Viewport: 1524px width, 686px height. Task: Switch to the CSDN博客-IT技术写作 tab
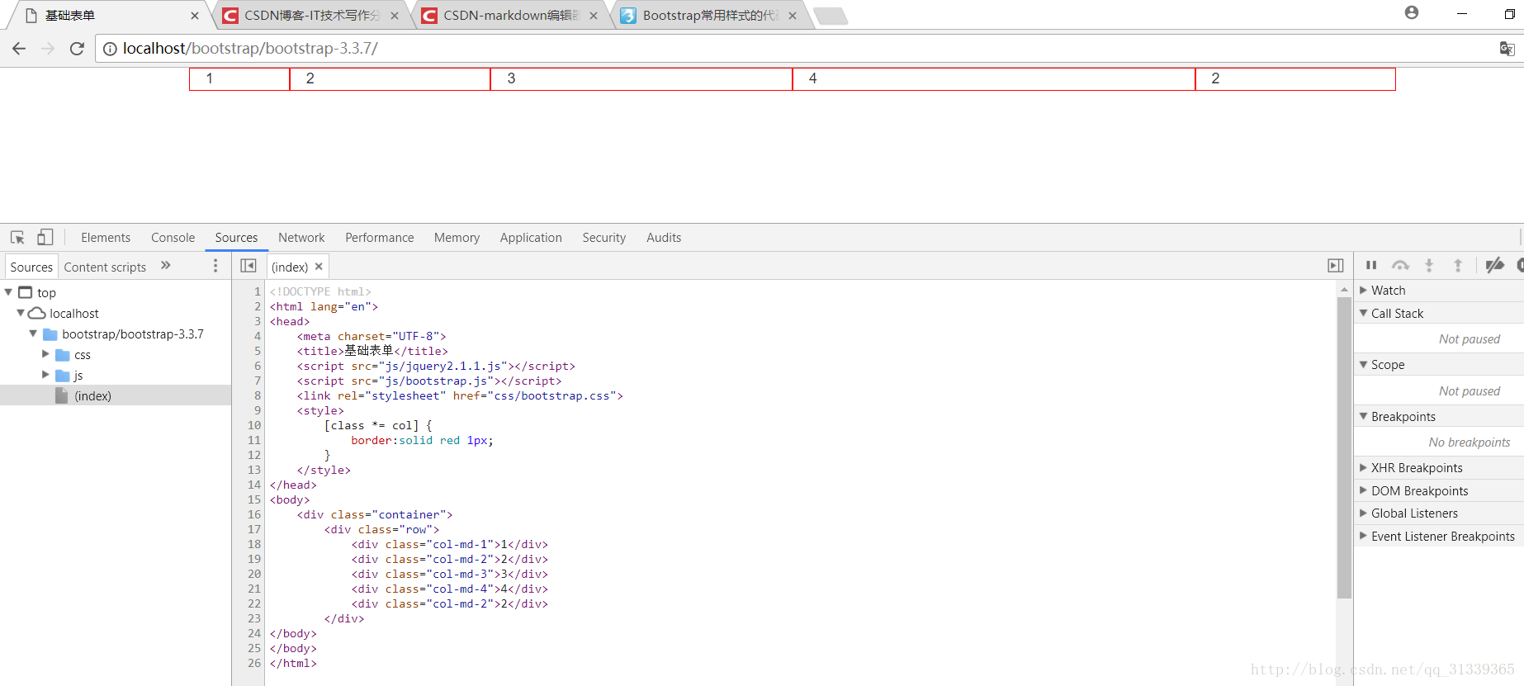tap(311, 16)
